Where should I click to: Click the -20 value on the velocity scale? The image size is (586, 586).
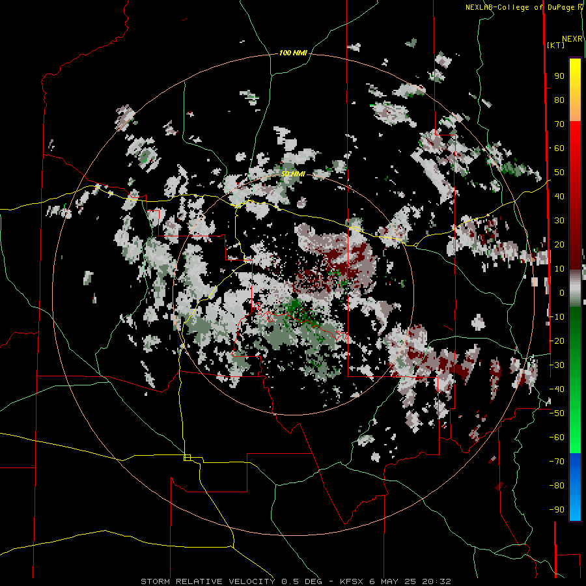pyautogui.click(x=557, y=341)
